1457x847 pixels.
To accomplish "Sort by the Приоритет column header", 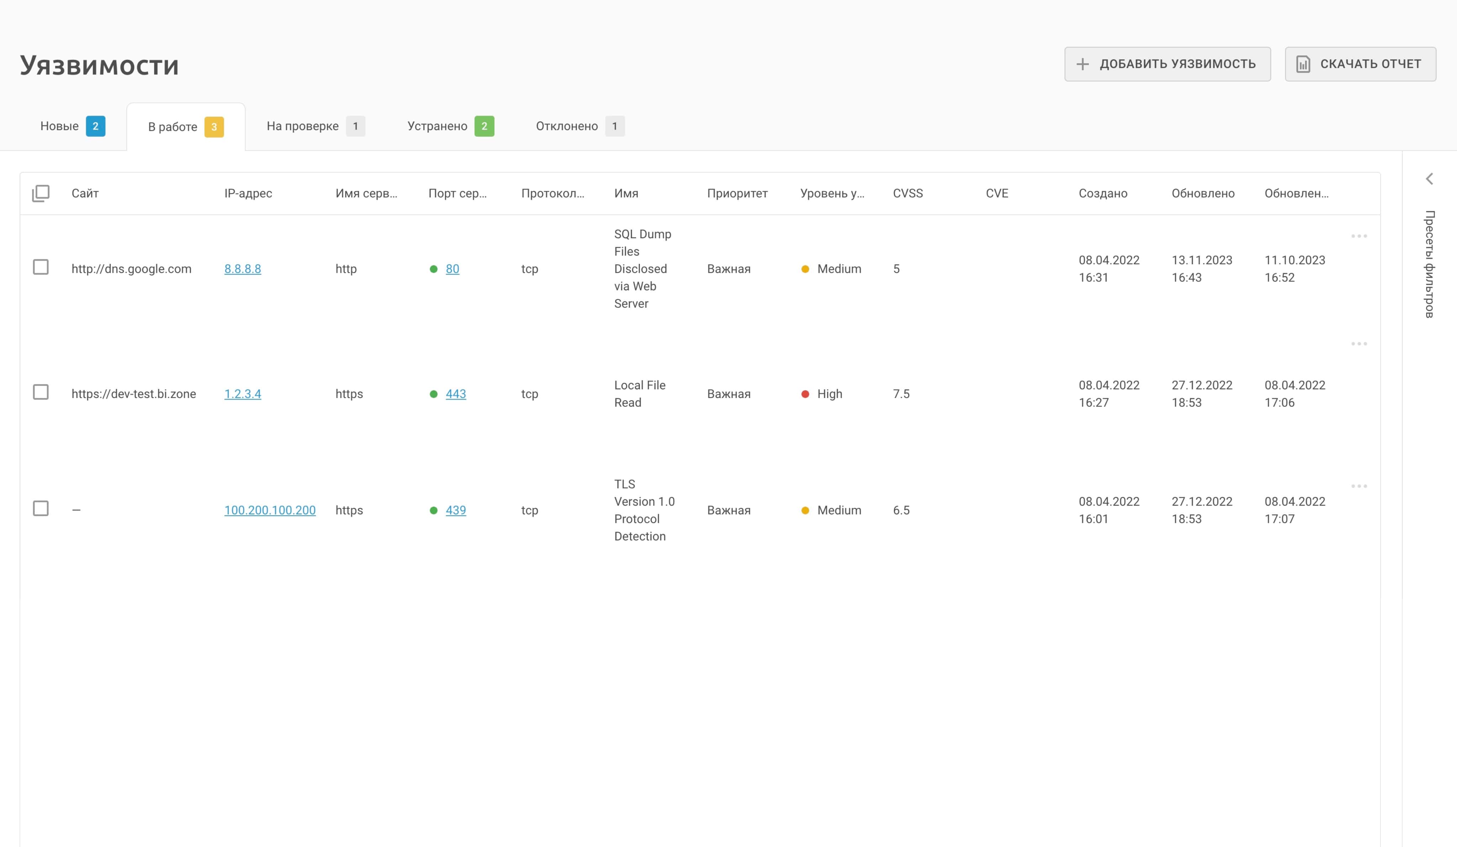I will tap(737, 193).
